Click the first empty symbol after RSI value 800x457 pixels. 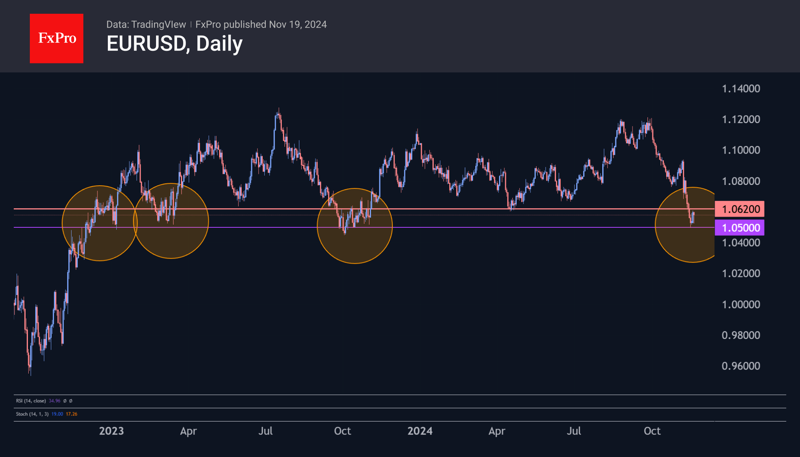pyautogui.click(x=65, y=401)
